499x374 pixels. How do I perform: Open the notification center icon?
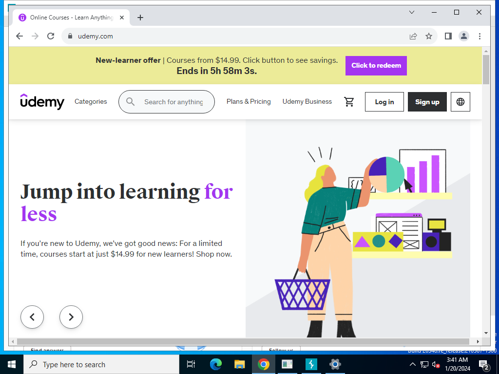click(483, 364)
